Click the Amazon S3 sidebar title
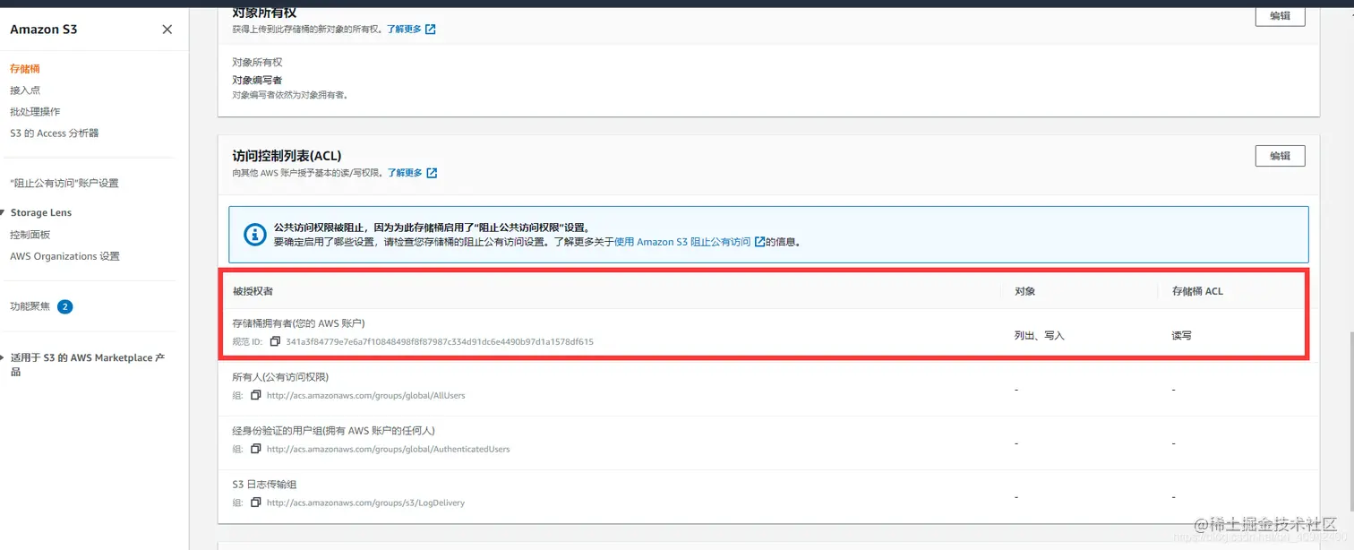The width and height of the screenshot is (1354, 550). 44,30
